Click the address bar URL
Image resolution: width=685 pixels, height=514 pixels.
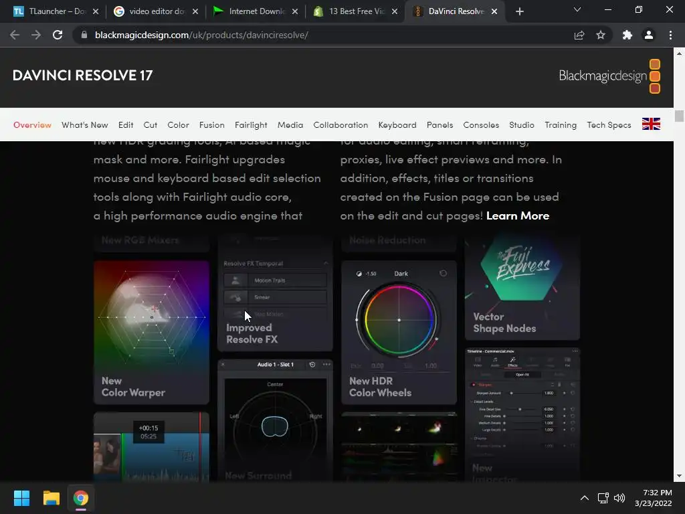(x=201, y=35)
